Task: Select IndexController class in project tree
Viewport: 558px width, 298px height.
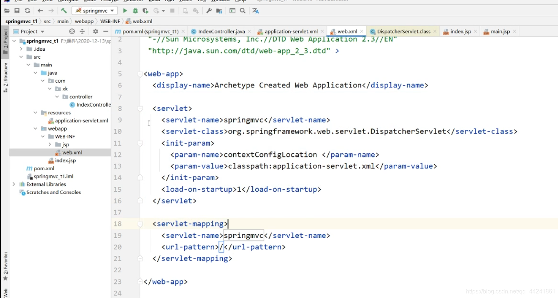Action: [x=90, y=105]
